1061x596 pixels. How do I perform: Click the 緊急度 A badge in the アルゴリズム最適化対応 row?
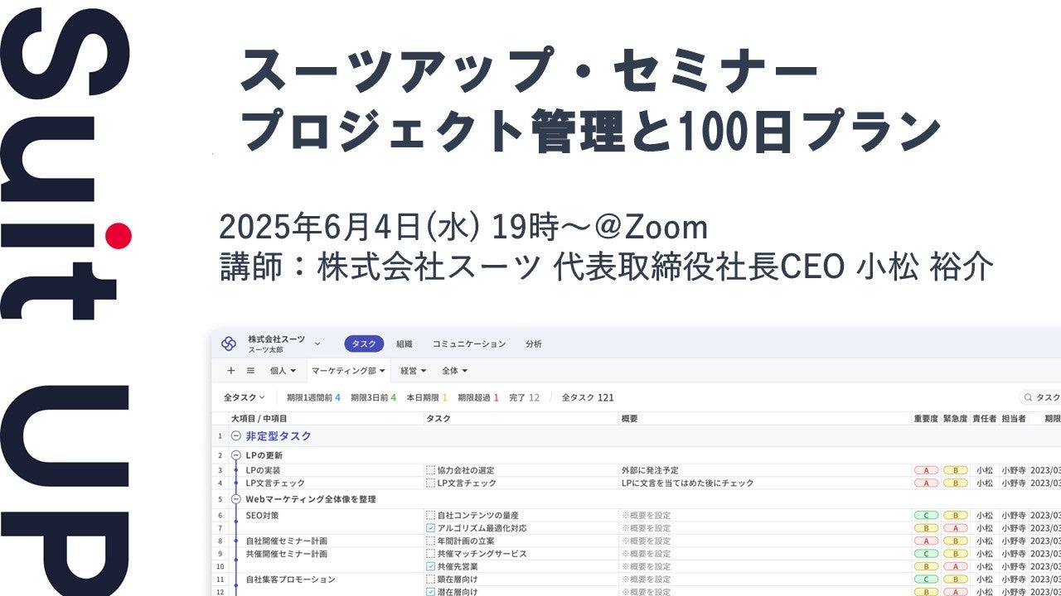click(x=955, y=528)
